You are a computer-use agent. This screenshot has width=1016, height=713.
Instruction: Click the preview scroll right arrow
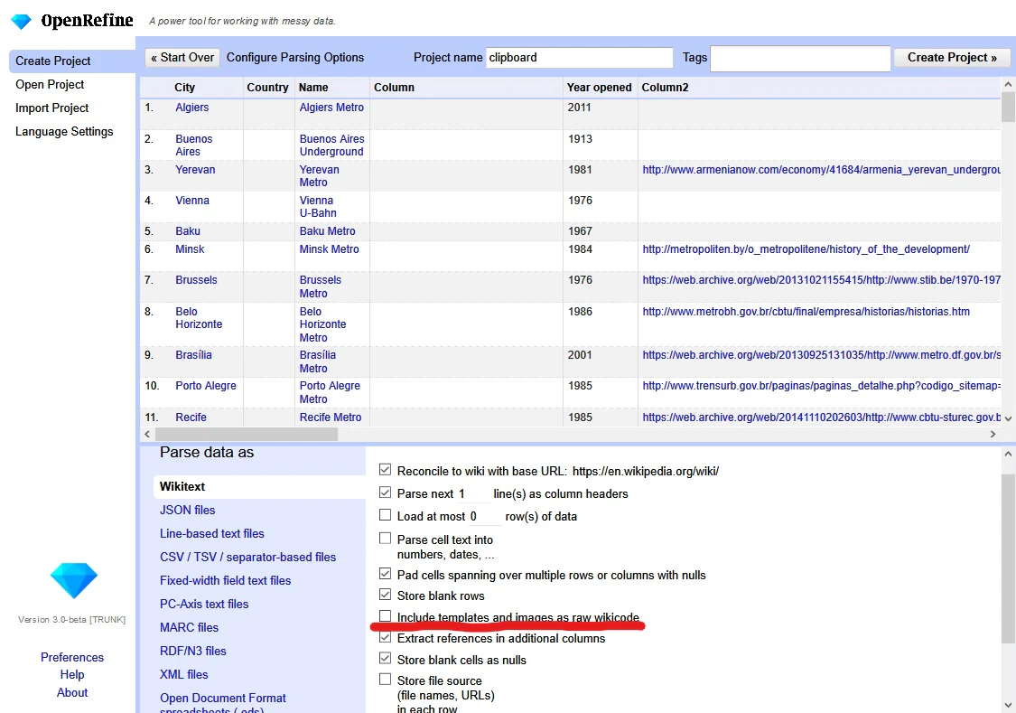pos(993,435)
